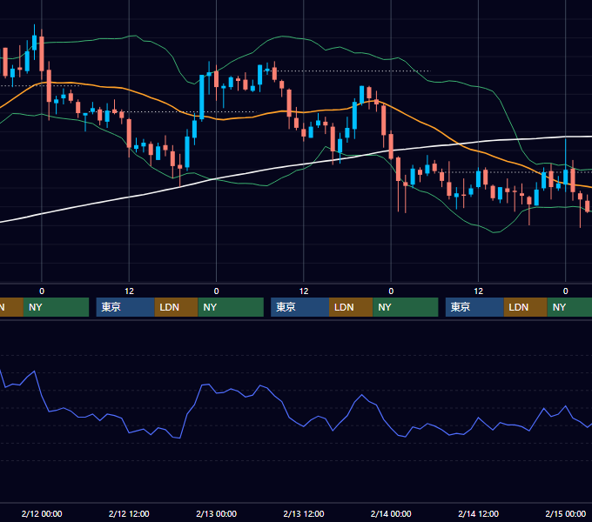Click the 2/15 00:00 time axis label

click(x=566, y=513)
